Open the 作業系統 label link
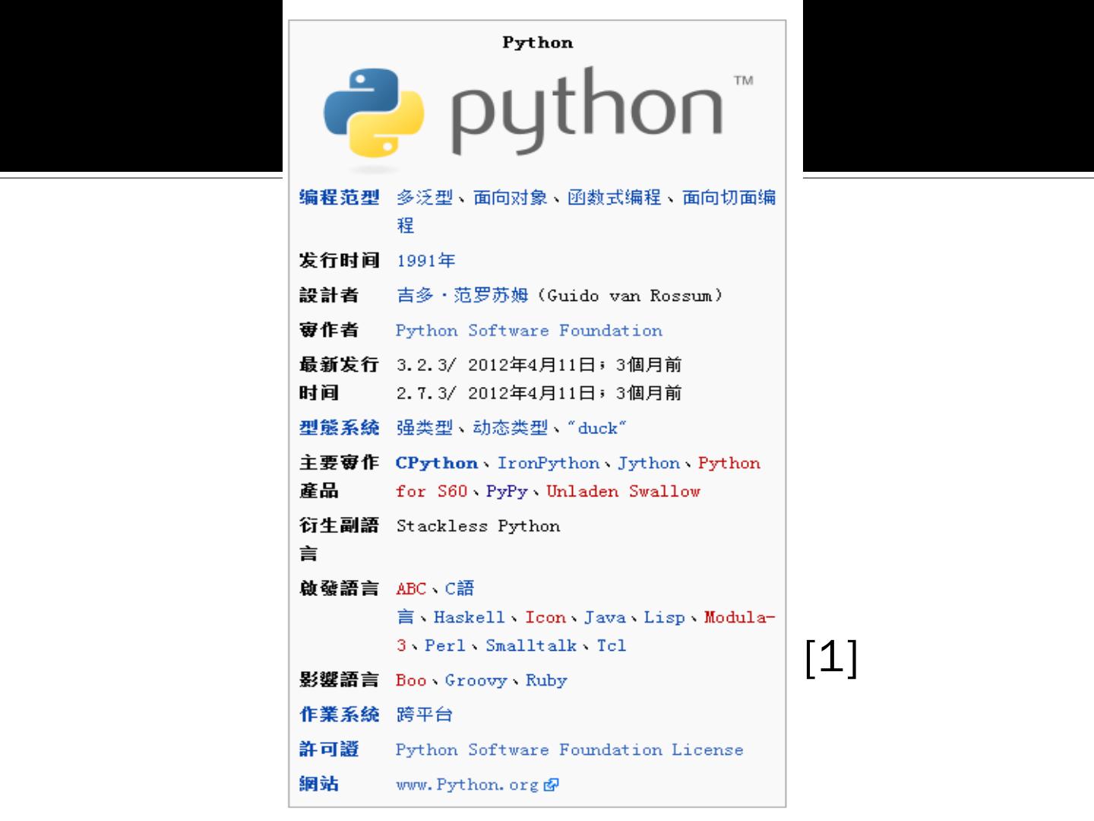1094x821 pixels. 339,715
